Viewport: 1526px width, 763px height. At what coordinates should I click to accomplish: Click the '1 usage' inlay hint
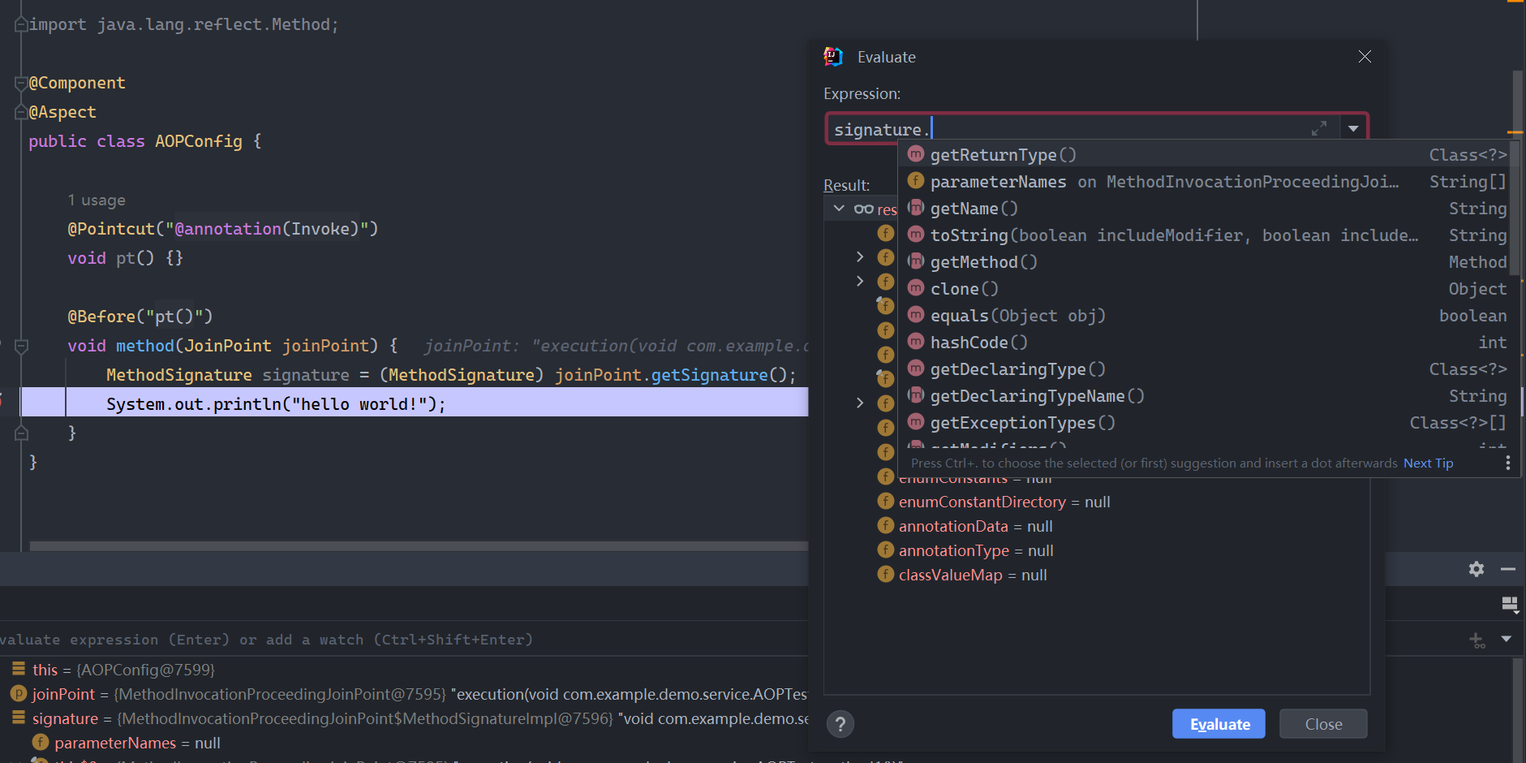point(97,200)
